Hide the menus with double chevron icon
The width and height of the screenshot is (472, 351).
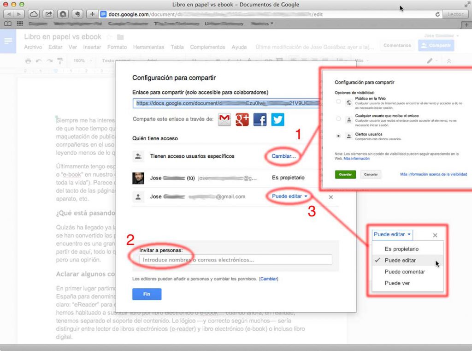pyautogui.click(x=449, y=61)
